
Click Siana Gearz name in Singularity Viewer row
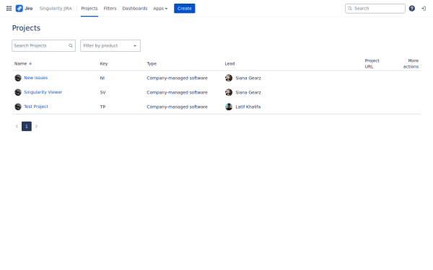(x=248, y=92)
